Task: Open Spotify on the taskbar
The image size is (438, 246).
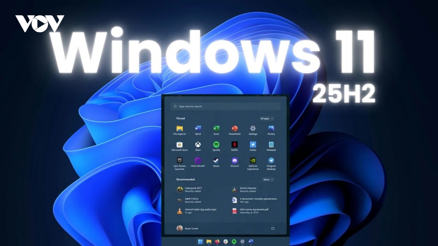Action: click(x=234, y=242)
